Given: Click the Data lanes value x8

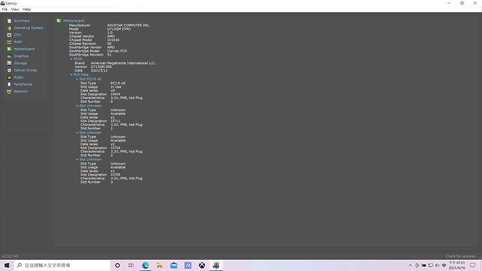Looking at the screenshot, I should click(112, 90).
